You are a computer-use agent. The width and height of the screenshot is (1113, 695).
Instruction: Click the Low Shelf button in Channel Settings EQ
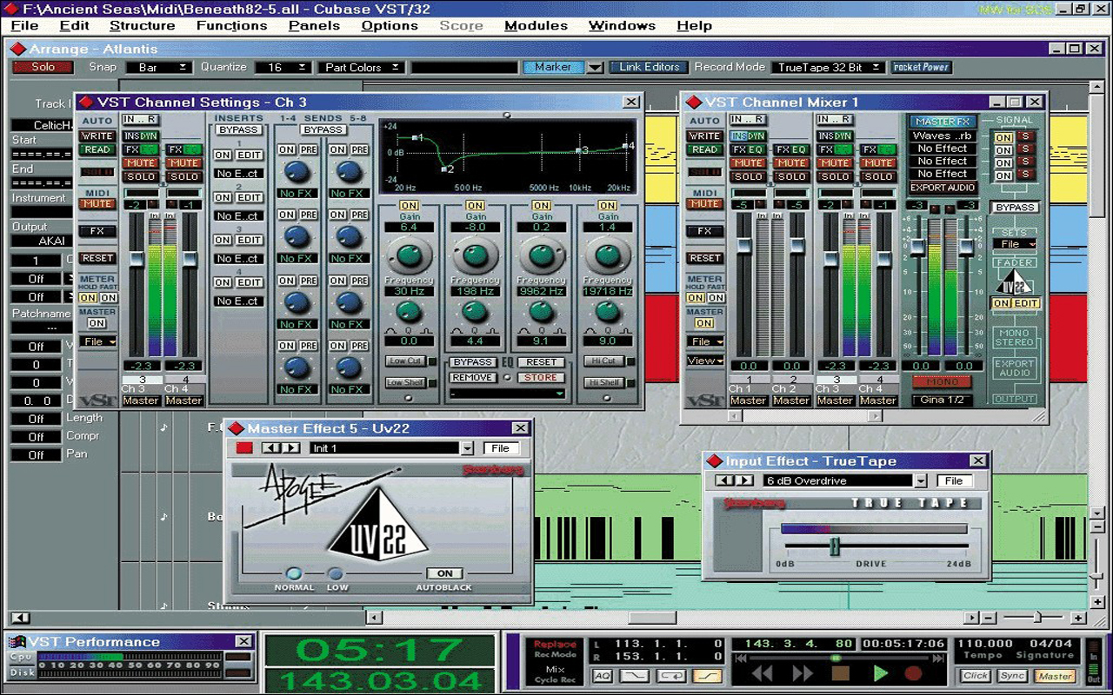(406, 382)
